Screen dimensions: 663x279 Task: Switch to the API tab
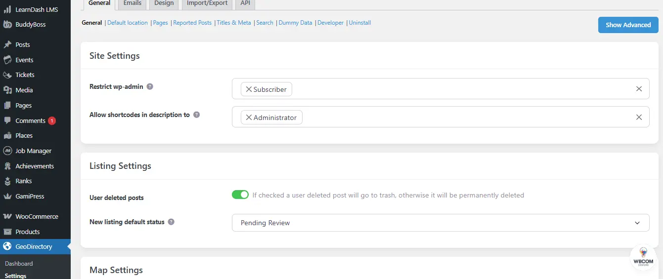[x=245, y=4]
